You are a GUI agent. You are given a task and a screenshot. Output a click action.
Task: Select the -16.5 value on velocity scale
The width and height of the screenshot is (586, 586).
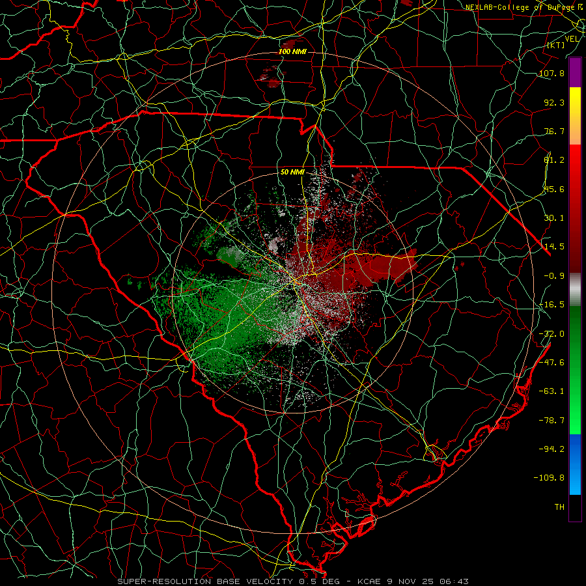click(551, 305)
